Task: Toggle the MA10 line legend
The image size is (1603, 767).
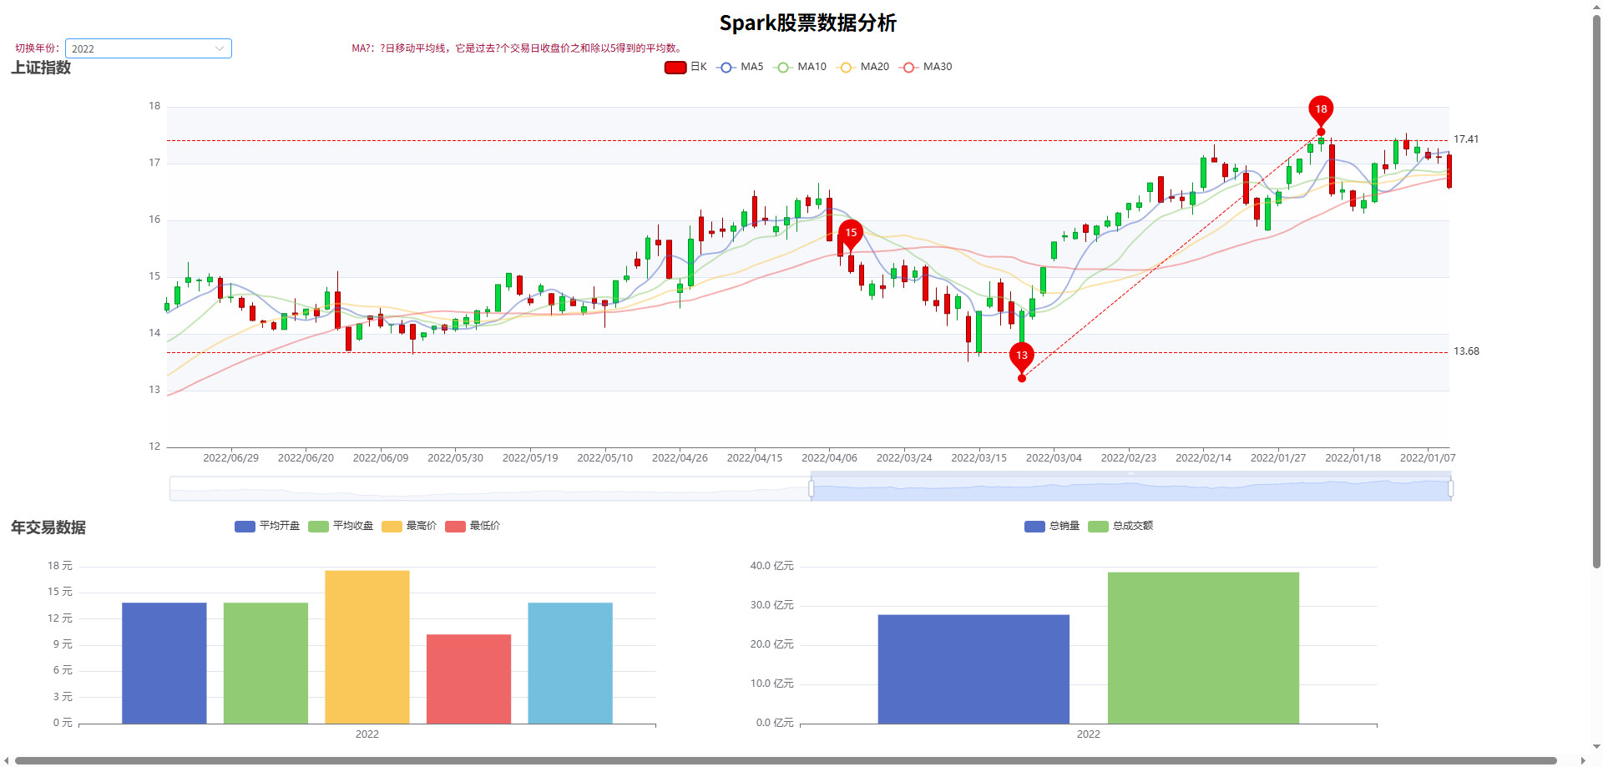Action: (800, 67)
